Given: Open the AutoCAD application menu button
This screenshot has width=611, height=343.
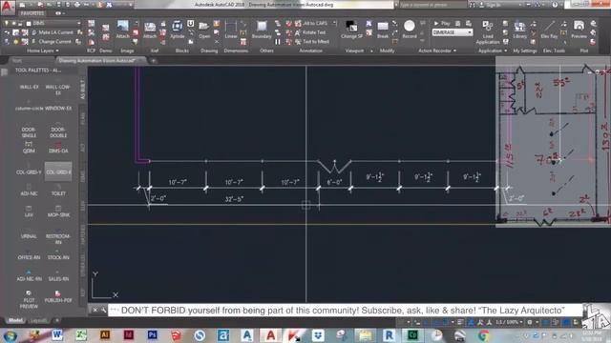Looking at the screenshot, I should click(7, 7).
